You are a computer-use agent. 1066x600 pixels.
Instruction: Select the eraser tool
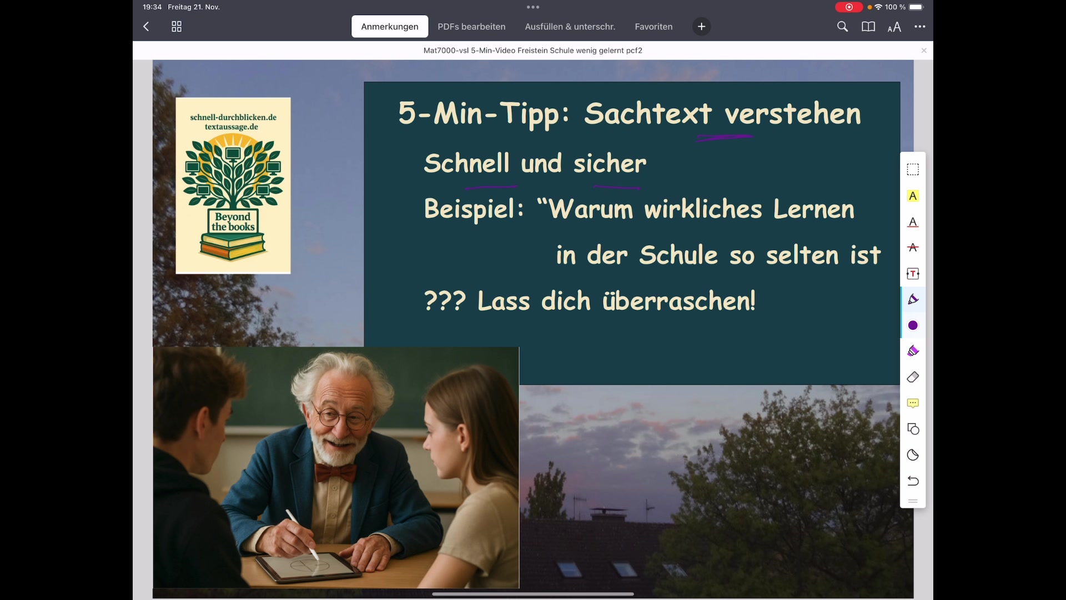[913, 377]
